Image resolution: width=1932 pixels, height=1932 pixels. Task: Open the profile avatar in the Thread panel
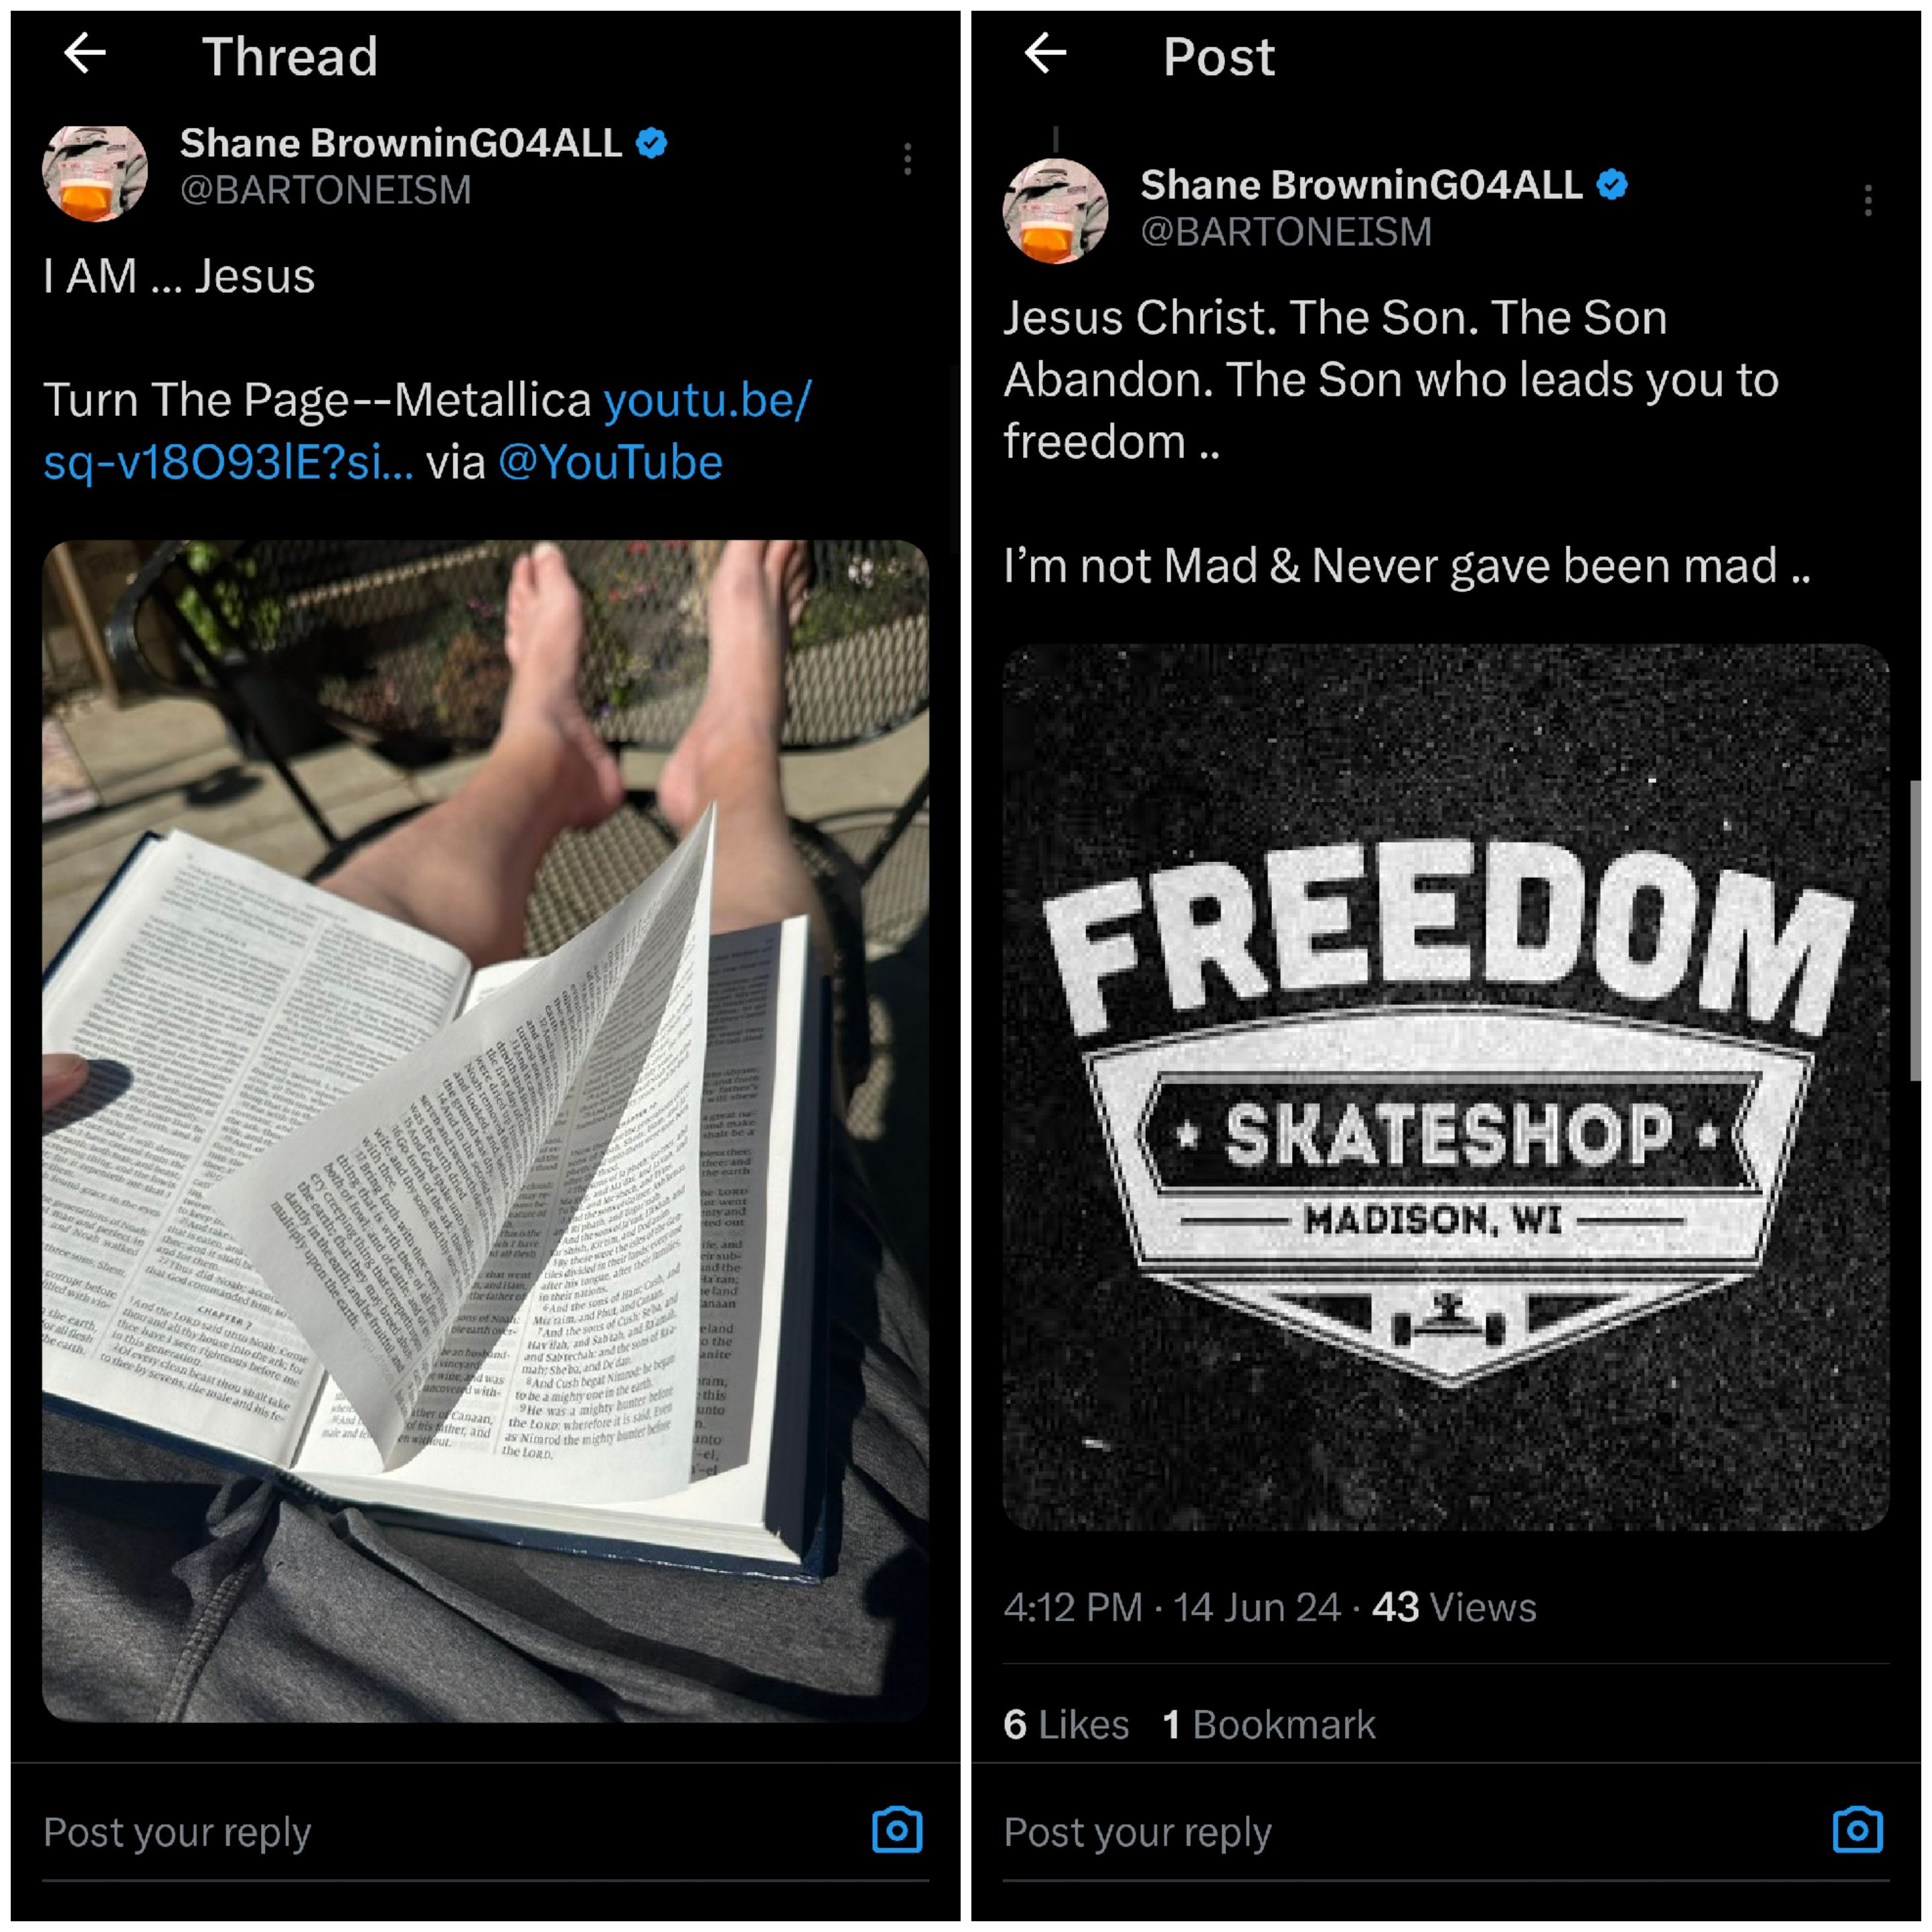coord(95,171)
